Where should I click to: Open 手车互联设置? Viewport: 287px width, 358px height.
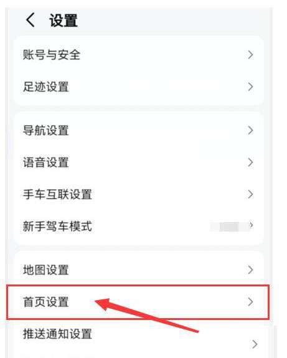[139, 194]
